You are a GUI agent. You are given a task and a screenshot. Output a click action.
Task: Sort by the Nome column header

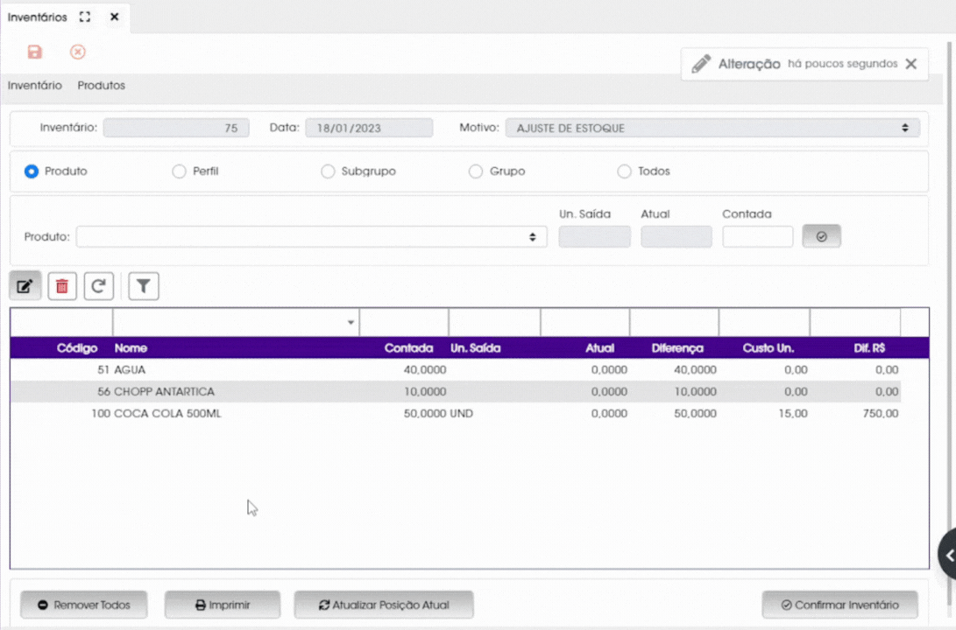tap(131, 348)
